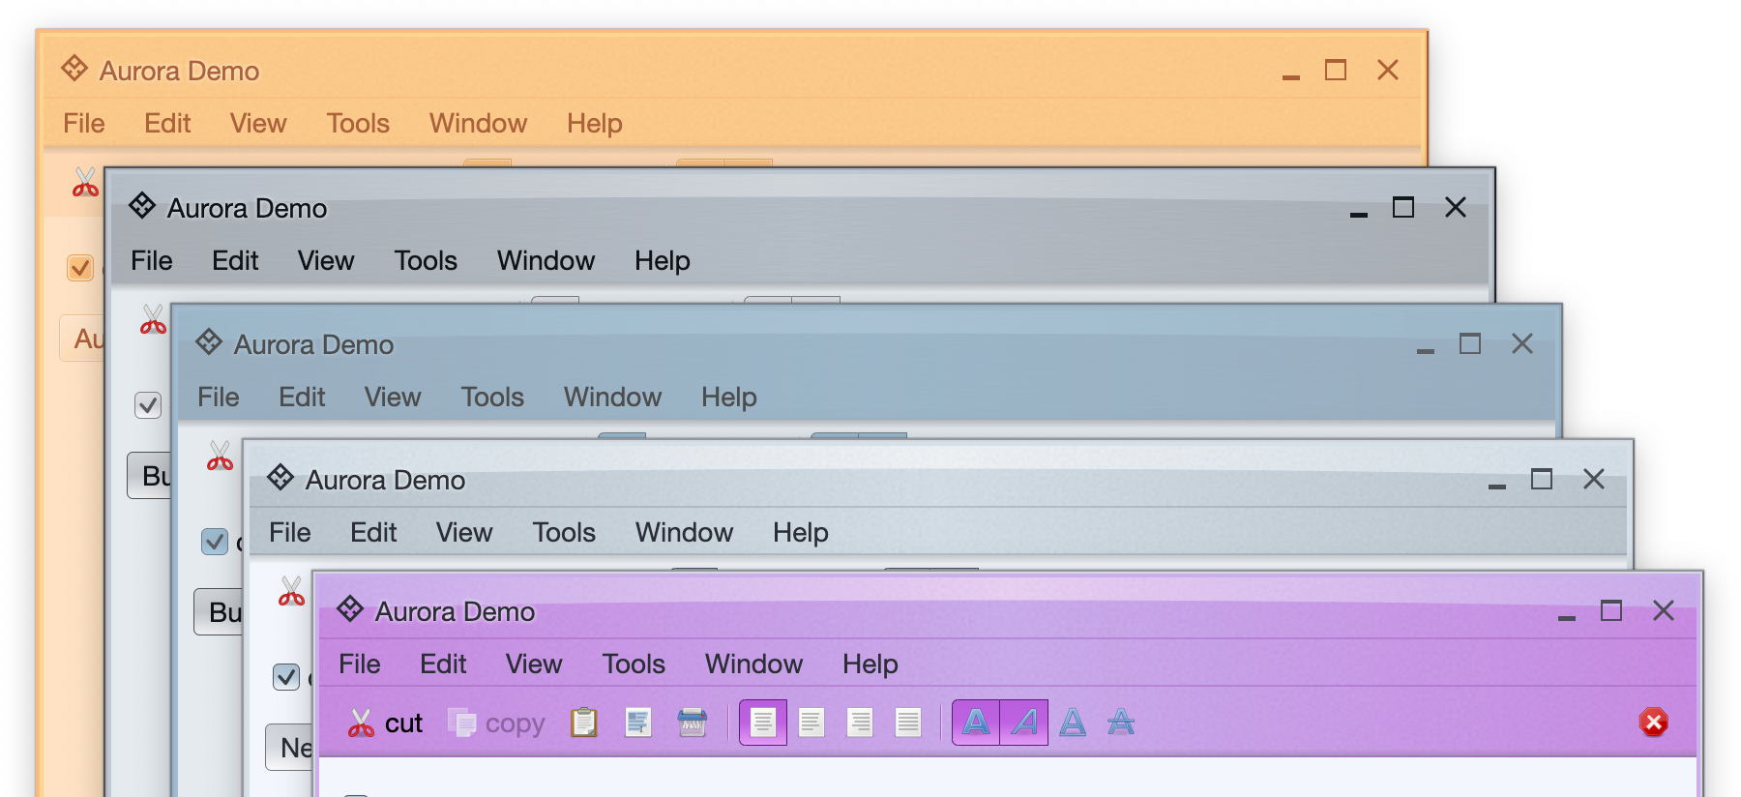The image size is (1741, 797).
Task: Click the partly hidden 'Au' button in the orange window
Action: 82,339
